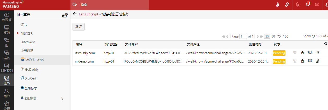Open the 用户 users section
The image size is (328, 110).
point(7,93)
